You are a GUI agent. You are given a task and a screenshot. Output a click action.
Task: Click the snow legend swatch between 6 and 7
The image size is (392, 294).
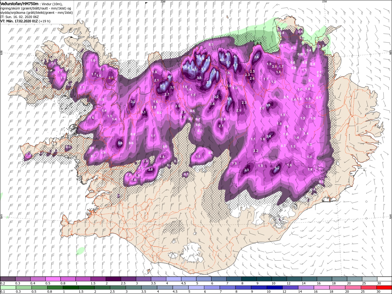coord(219,279)
